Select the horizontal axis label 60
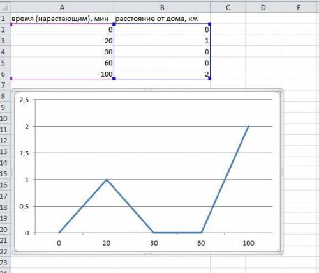The width and height of the screenshot is (319, 273). point(201,243)
